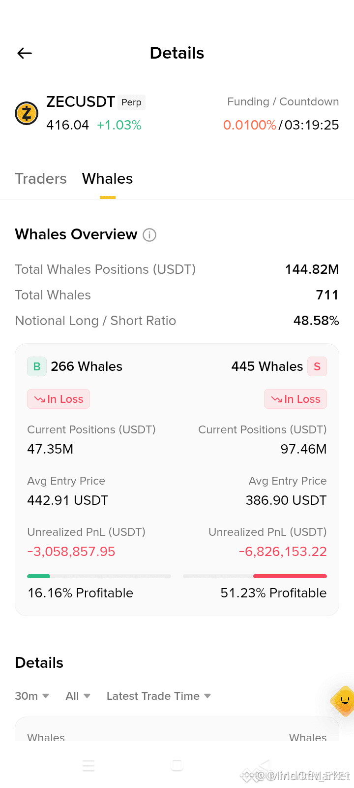Open the yellow smiley assistant floating icon
The height and width of the screenshot is (788, 354).
click(343, 700)
